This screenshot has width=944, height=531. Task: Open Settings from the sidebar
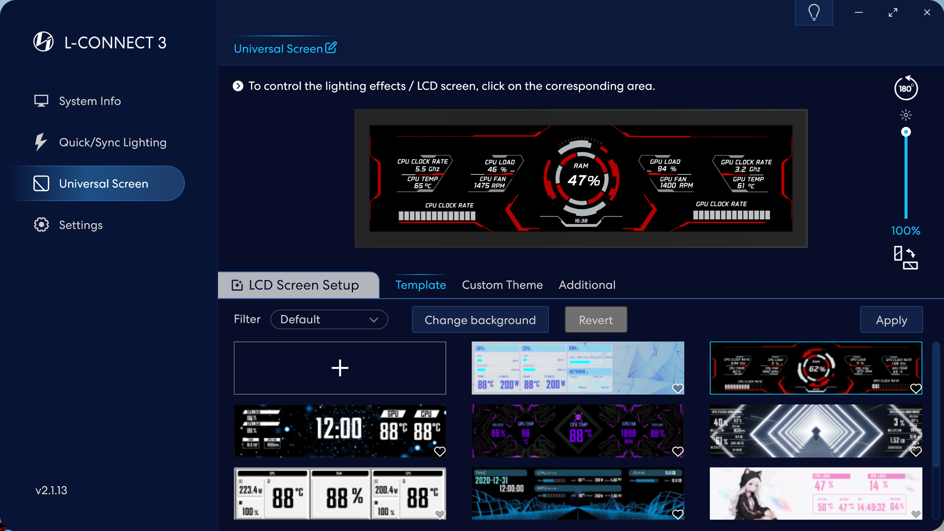pos(81,225)
